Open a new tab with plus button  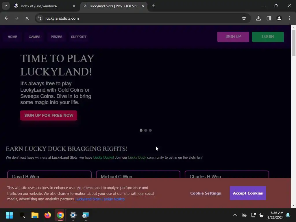point(153,6)
